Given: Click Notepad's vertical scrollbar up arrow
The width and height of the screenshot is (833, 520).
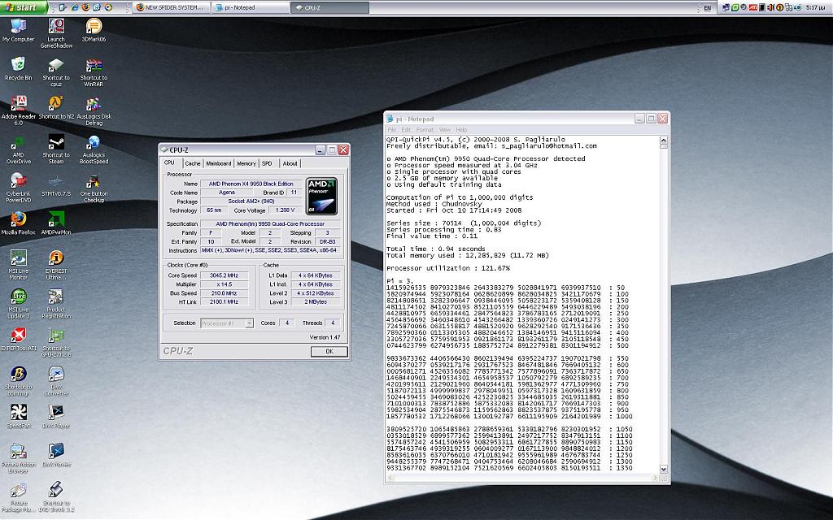Looking at the screenshot, I should click(663, 140).
